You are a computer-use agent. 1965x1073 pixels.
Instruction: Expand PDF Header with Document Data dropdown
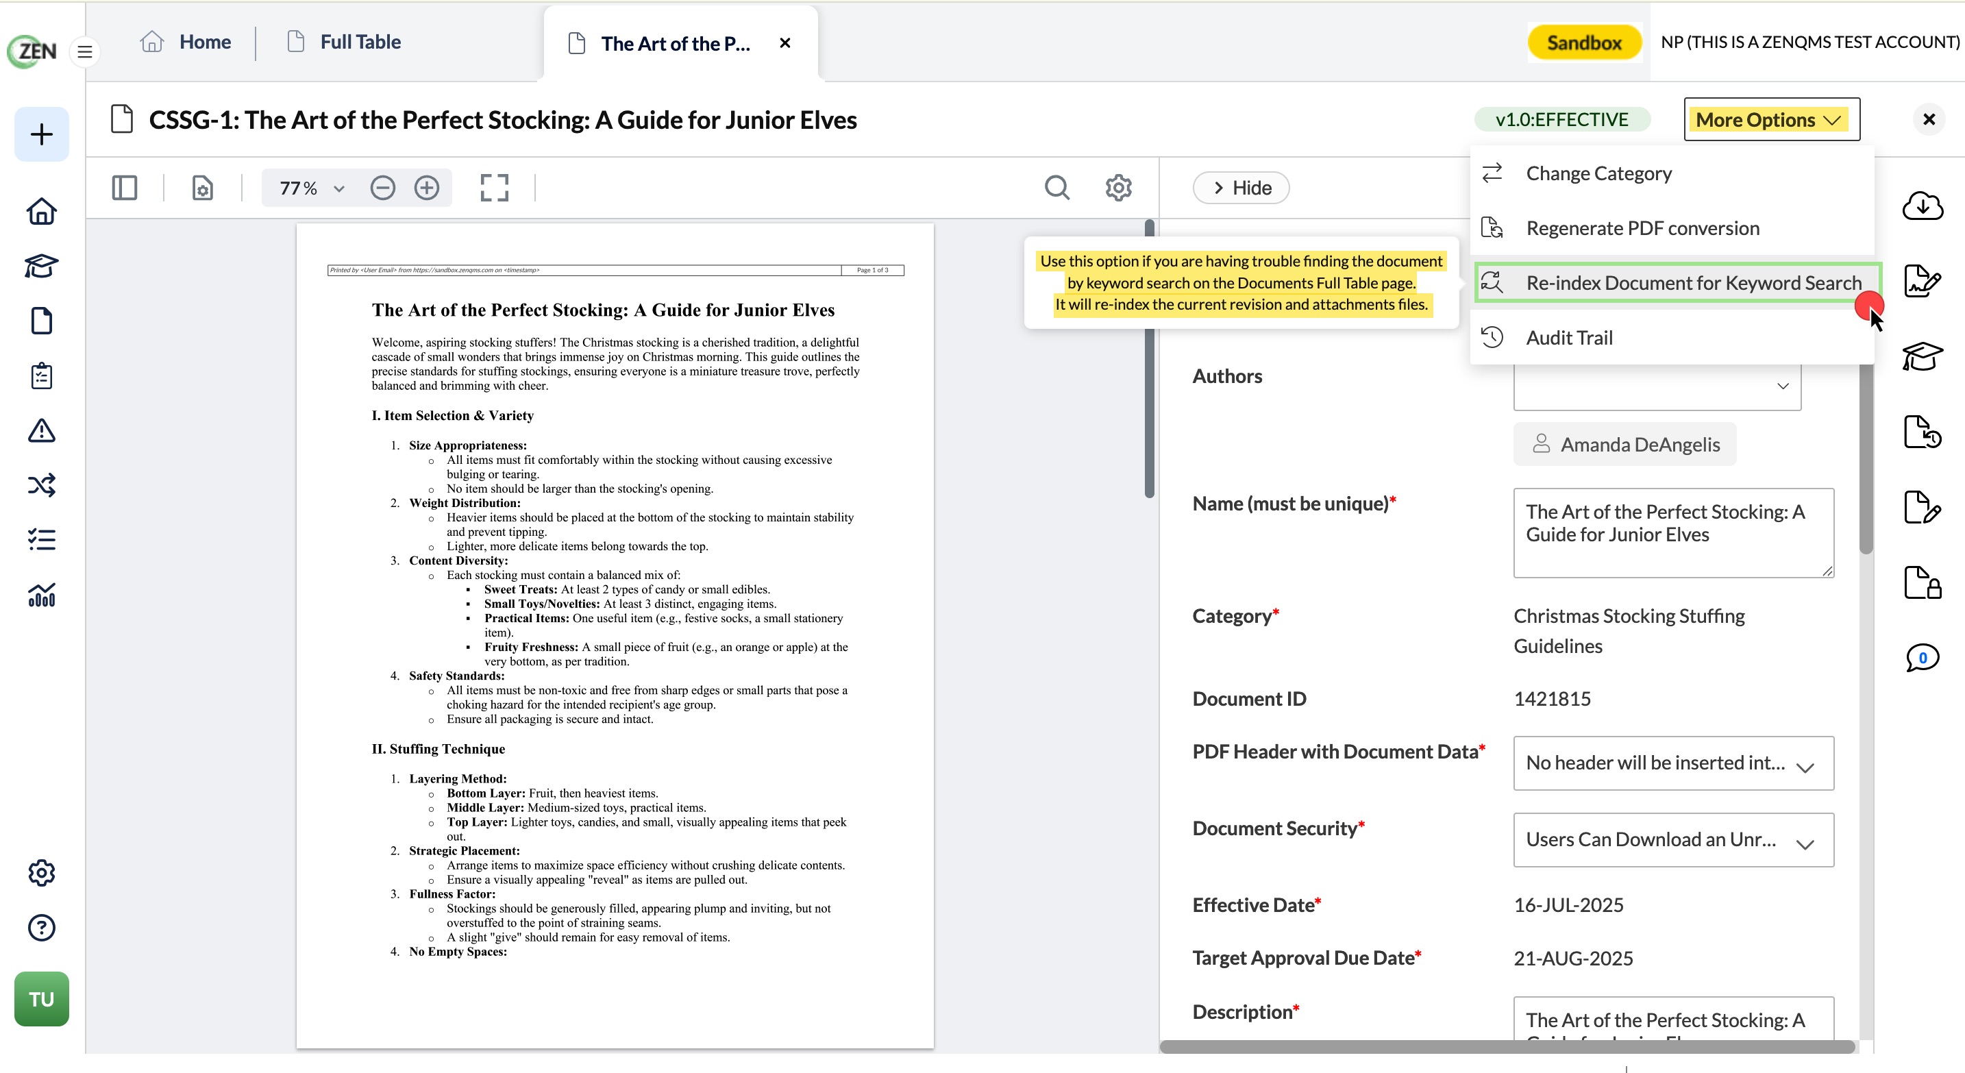(x=1673, y=763)
